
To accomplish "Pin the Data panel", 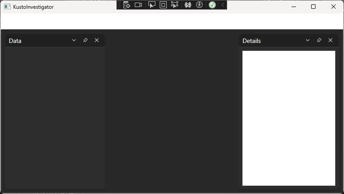I will coord(85,40).
